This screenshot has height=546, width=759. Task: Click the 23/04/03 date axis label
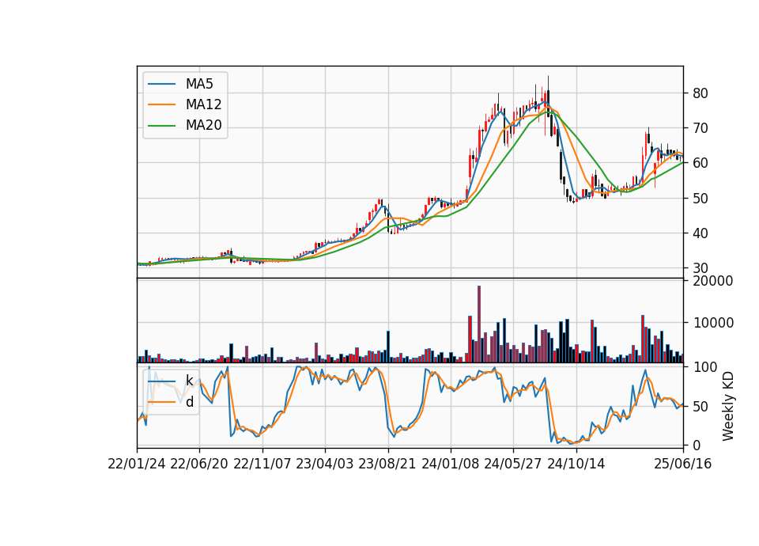pos(325,464)
